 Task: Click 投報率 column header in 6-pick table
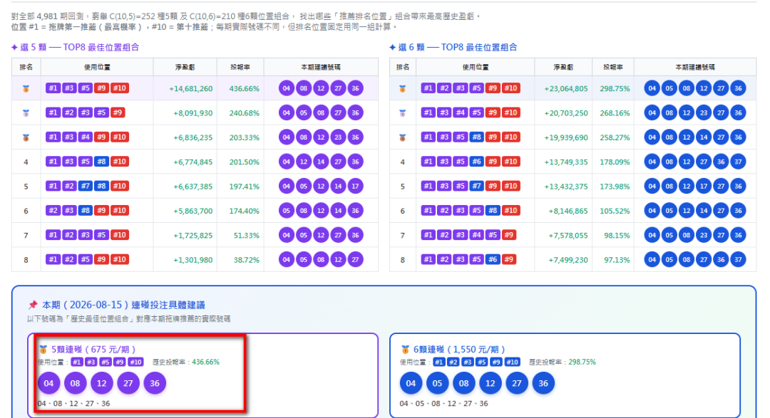(x=613, y=67)
